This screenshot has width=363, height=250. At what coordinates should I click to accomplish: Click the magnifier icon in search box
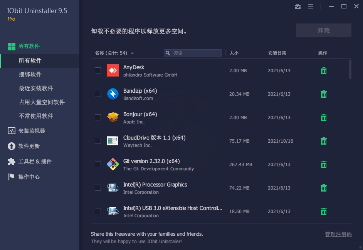(168, 53)
